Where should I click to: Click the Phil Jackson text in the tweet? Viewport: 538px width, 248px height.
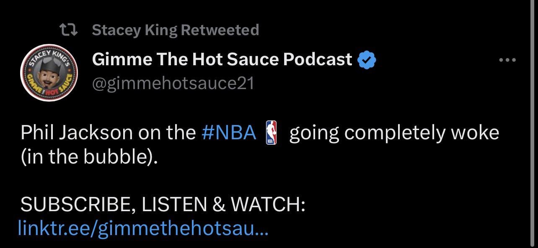coord(77,133)
